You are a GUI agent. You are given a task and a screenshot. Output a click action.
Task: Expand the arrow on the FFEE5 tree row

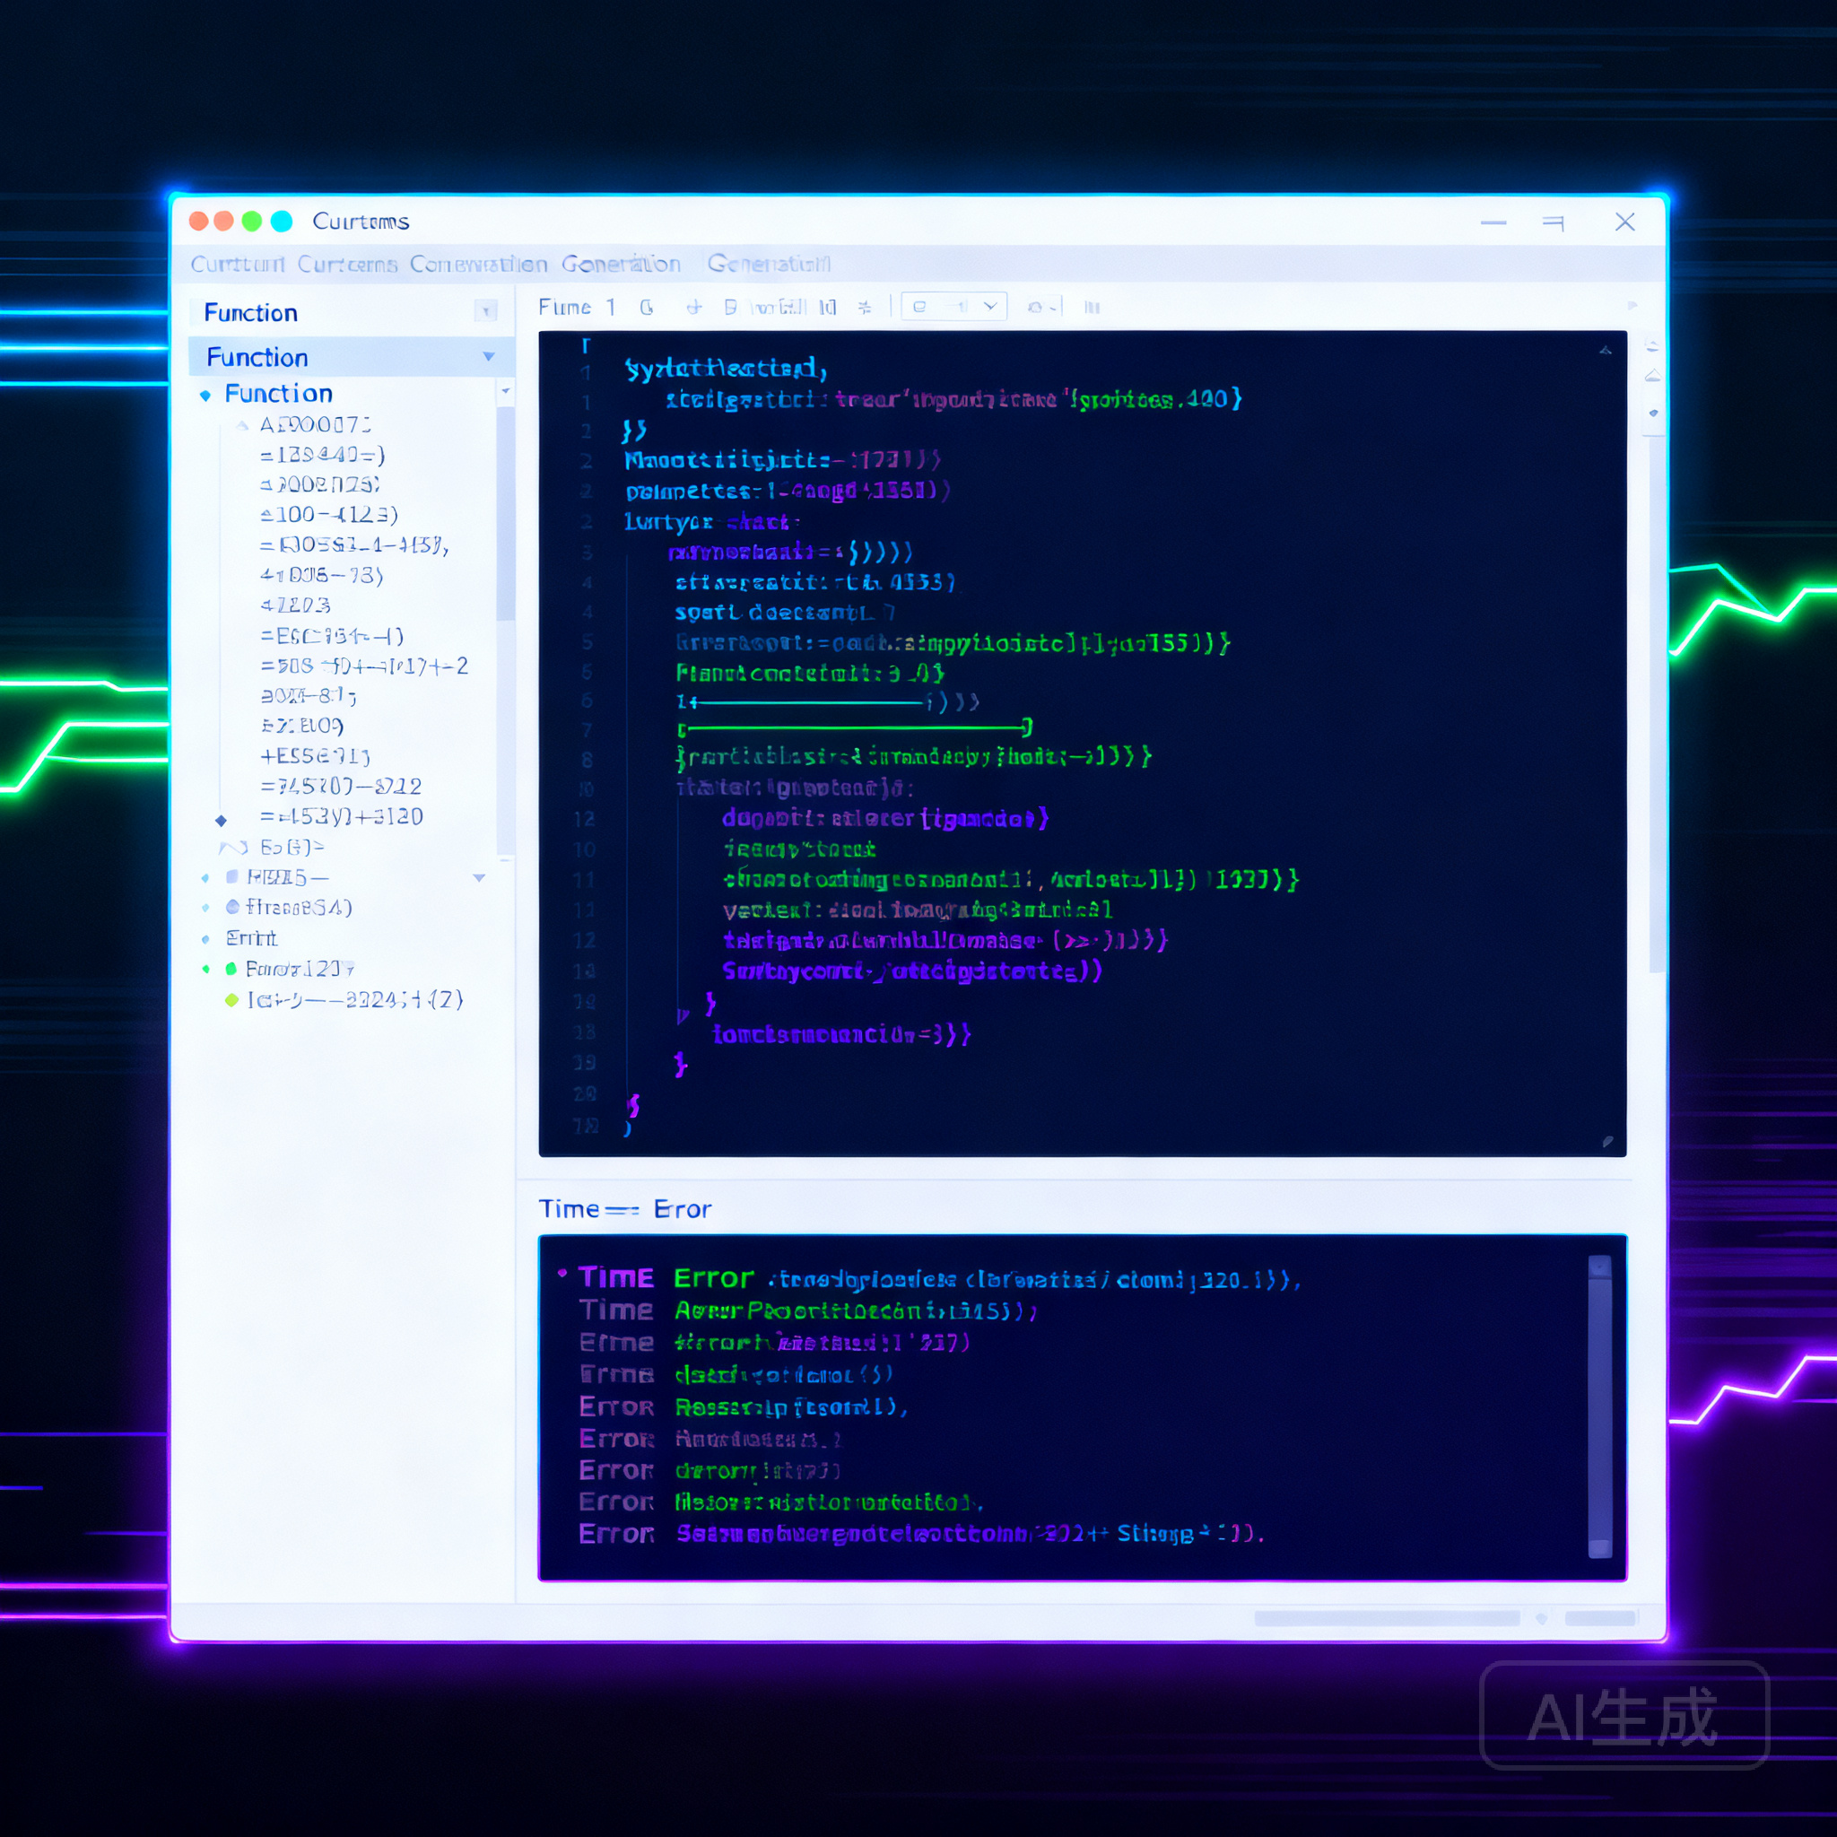click(479, 877)
